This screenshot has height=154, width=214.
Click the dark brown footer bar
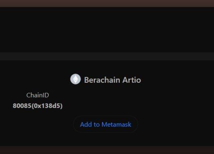point(107,150)
